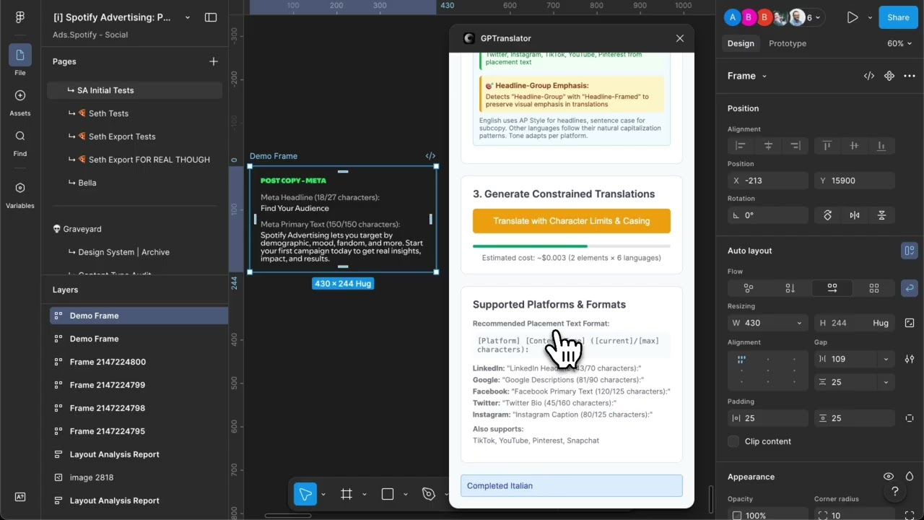Open the Find search panel
The image size is (924, 520).
pyautogui.click(x=19, y=142)
